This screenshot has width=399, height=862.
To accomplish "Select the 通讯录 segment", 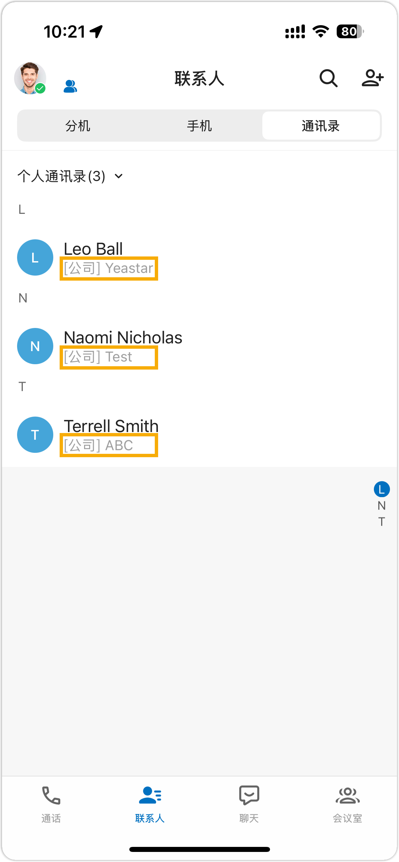I will pyautogui.click(x=321, y=126).
